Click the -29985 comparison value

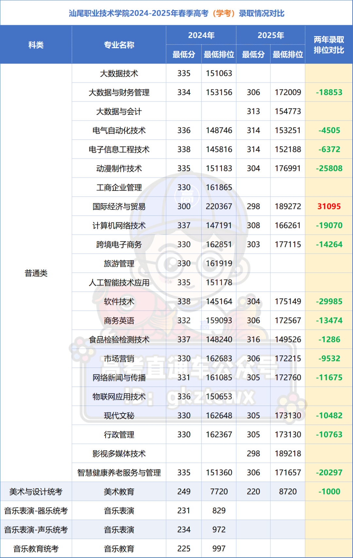(x=329, y=301)
